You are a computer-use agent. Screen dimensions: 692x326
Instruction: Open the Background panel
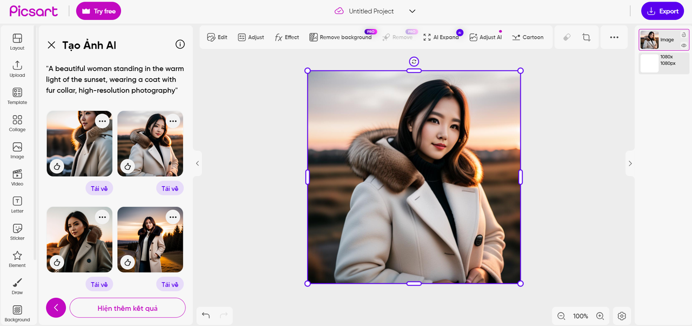pos(17,313)
